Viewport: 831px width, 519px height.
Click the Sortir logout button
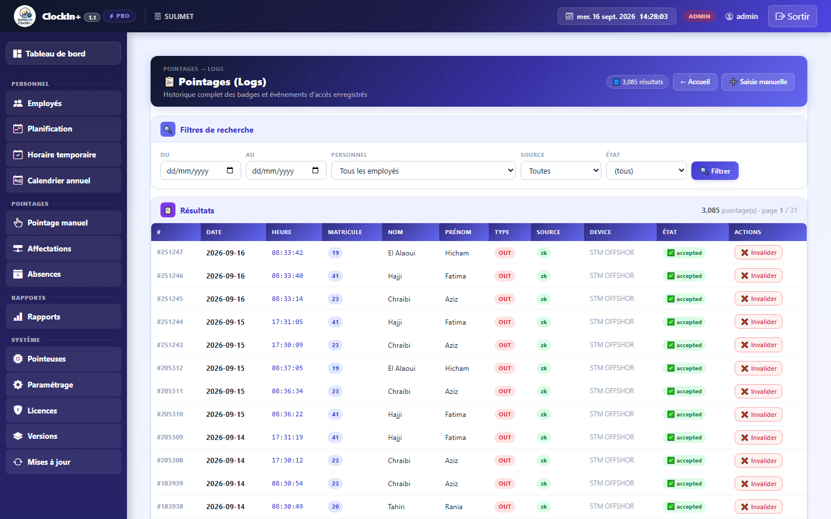792,16
